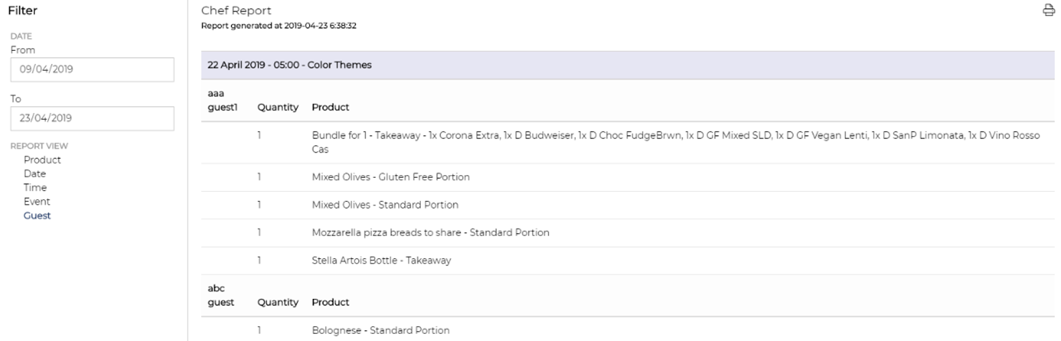Click the 22 April 2019 Color Themes header
Viewport: 1061px width, 341px height.
coord(627,65)
